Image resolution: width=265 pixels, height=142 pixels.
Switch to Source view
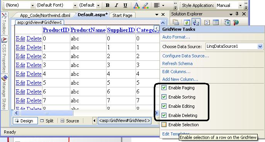point(70,121)
